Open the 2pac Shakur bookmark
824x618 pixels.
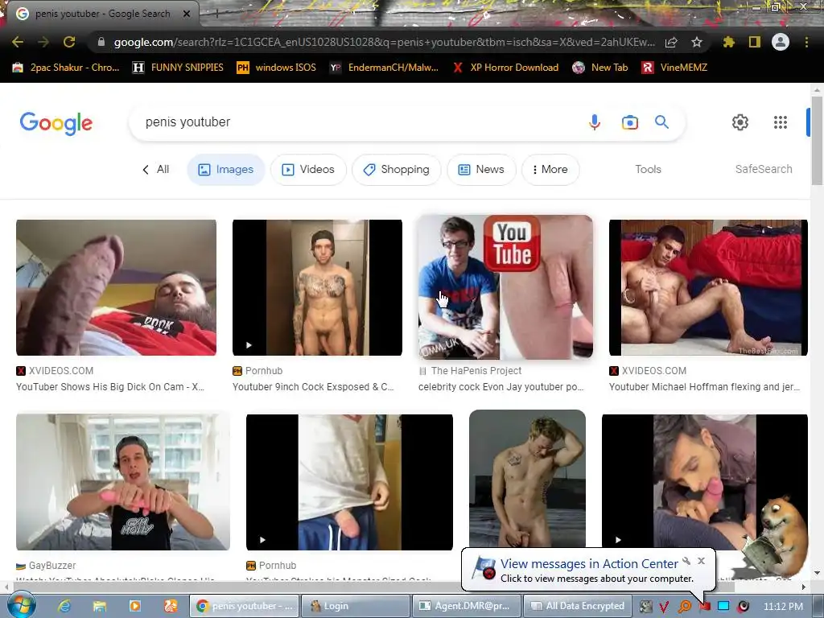click(x=66, y=68)
